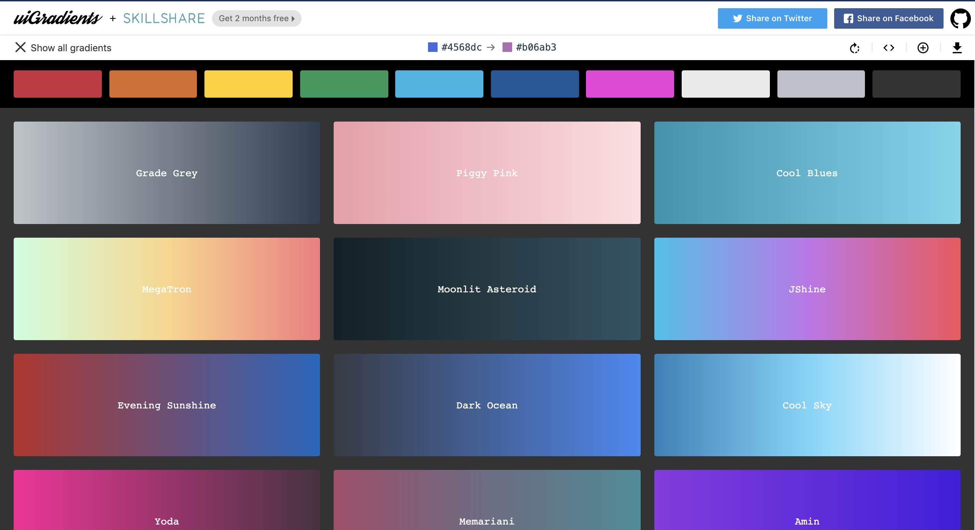Collapse the Show all gradients panel
975x530 pixels.
click(x=71, y=48)
